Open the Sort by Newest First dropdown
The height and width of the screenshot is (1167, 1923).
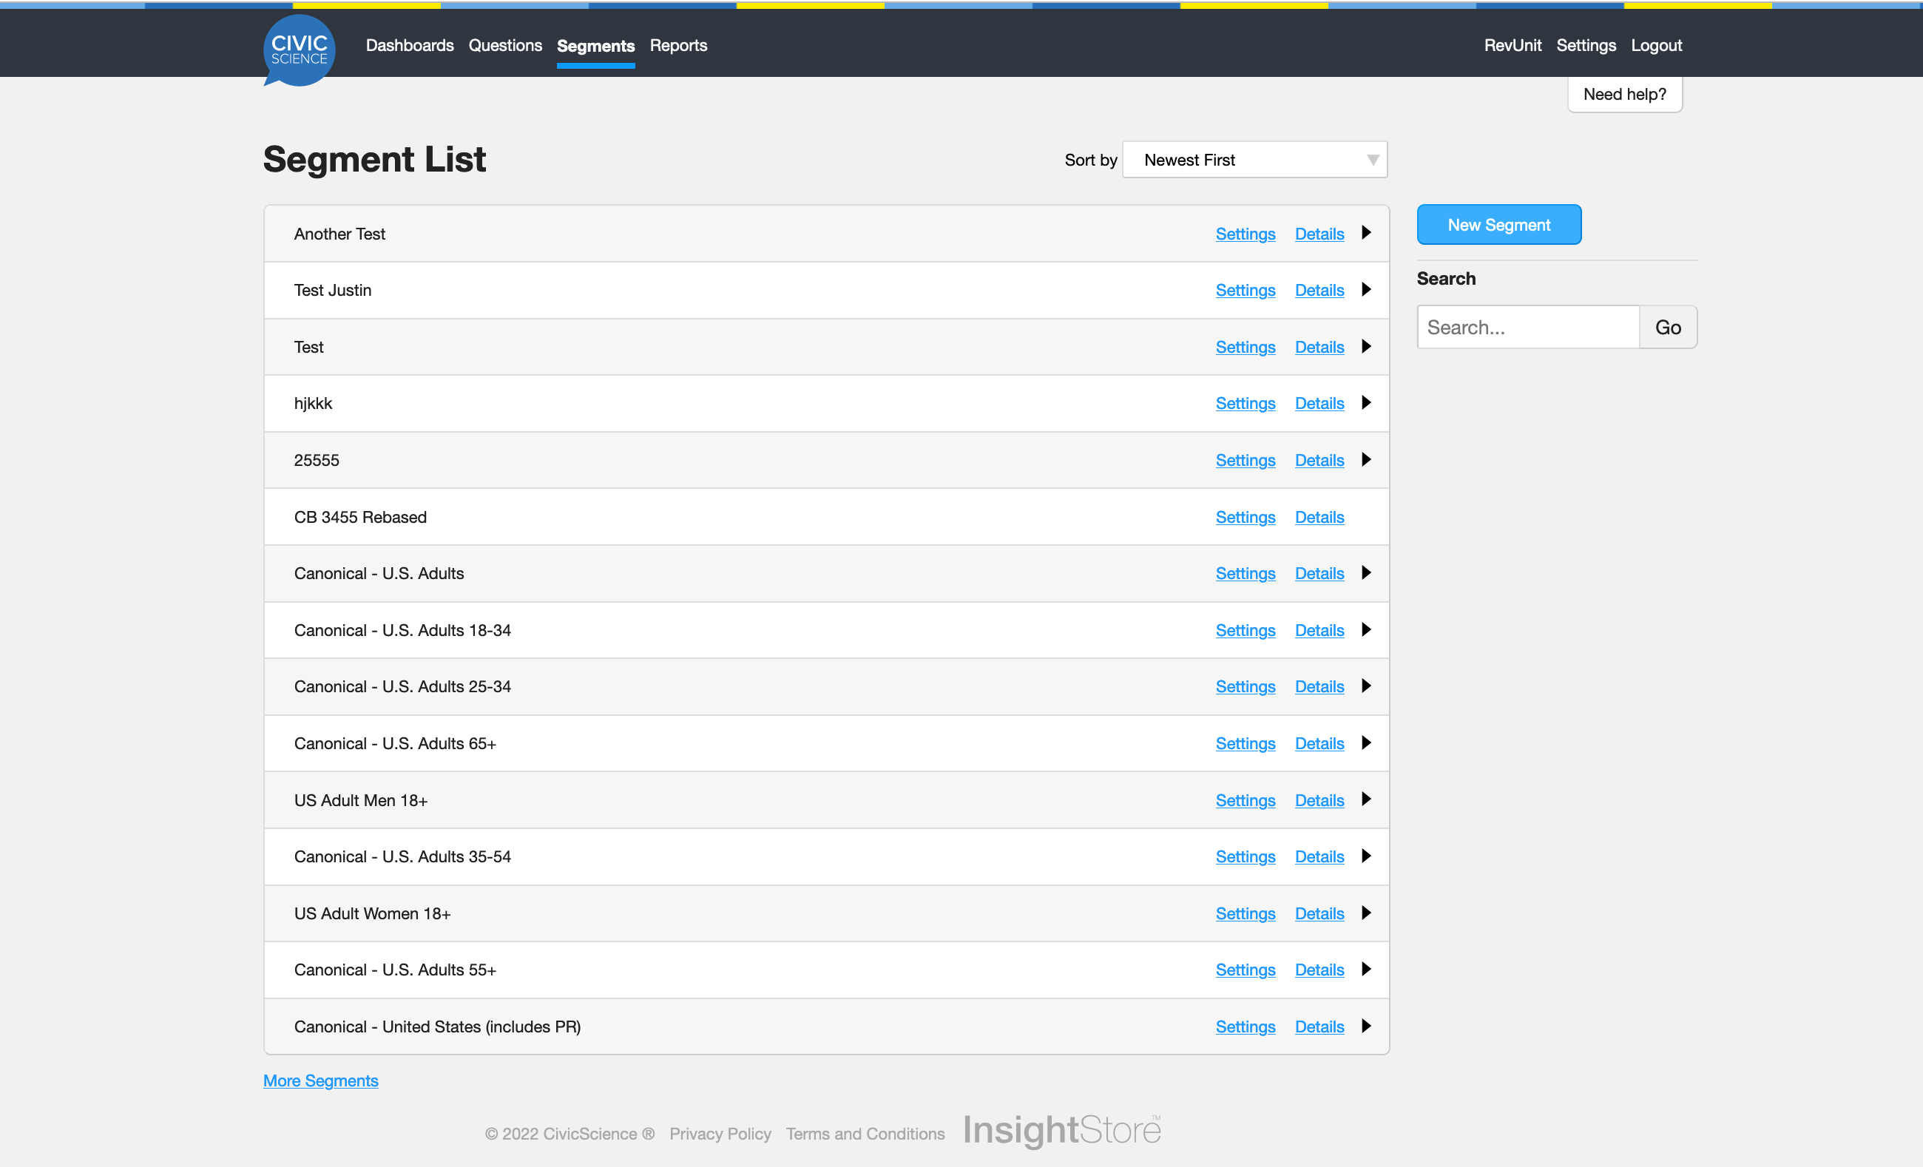tap(1254, 160)
